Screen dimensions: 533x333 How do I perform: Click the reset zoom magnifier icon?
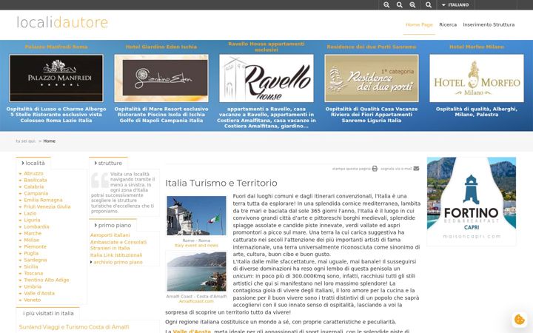[400, 4]
